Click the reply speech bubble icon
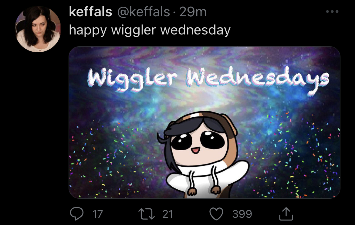355x225 pixels. point(77,214)
